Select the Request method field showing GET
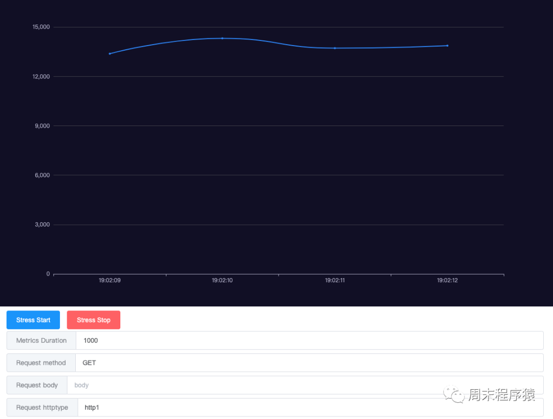The image size is (553, 419). coord(309,363)
